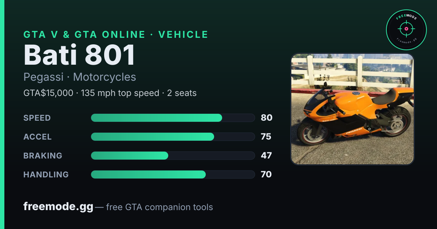The image size is (437, 229).
Task: Click the speed value 80
Action: [267, 118]
